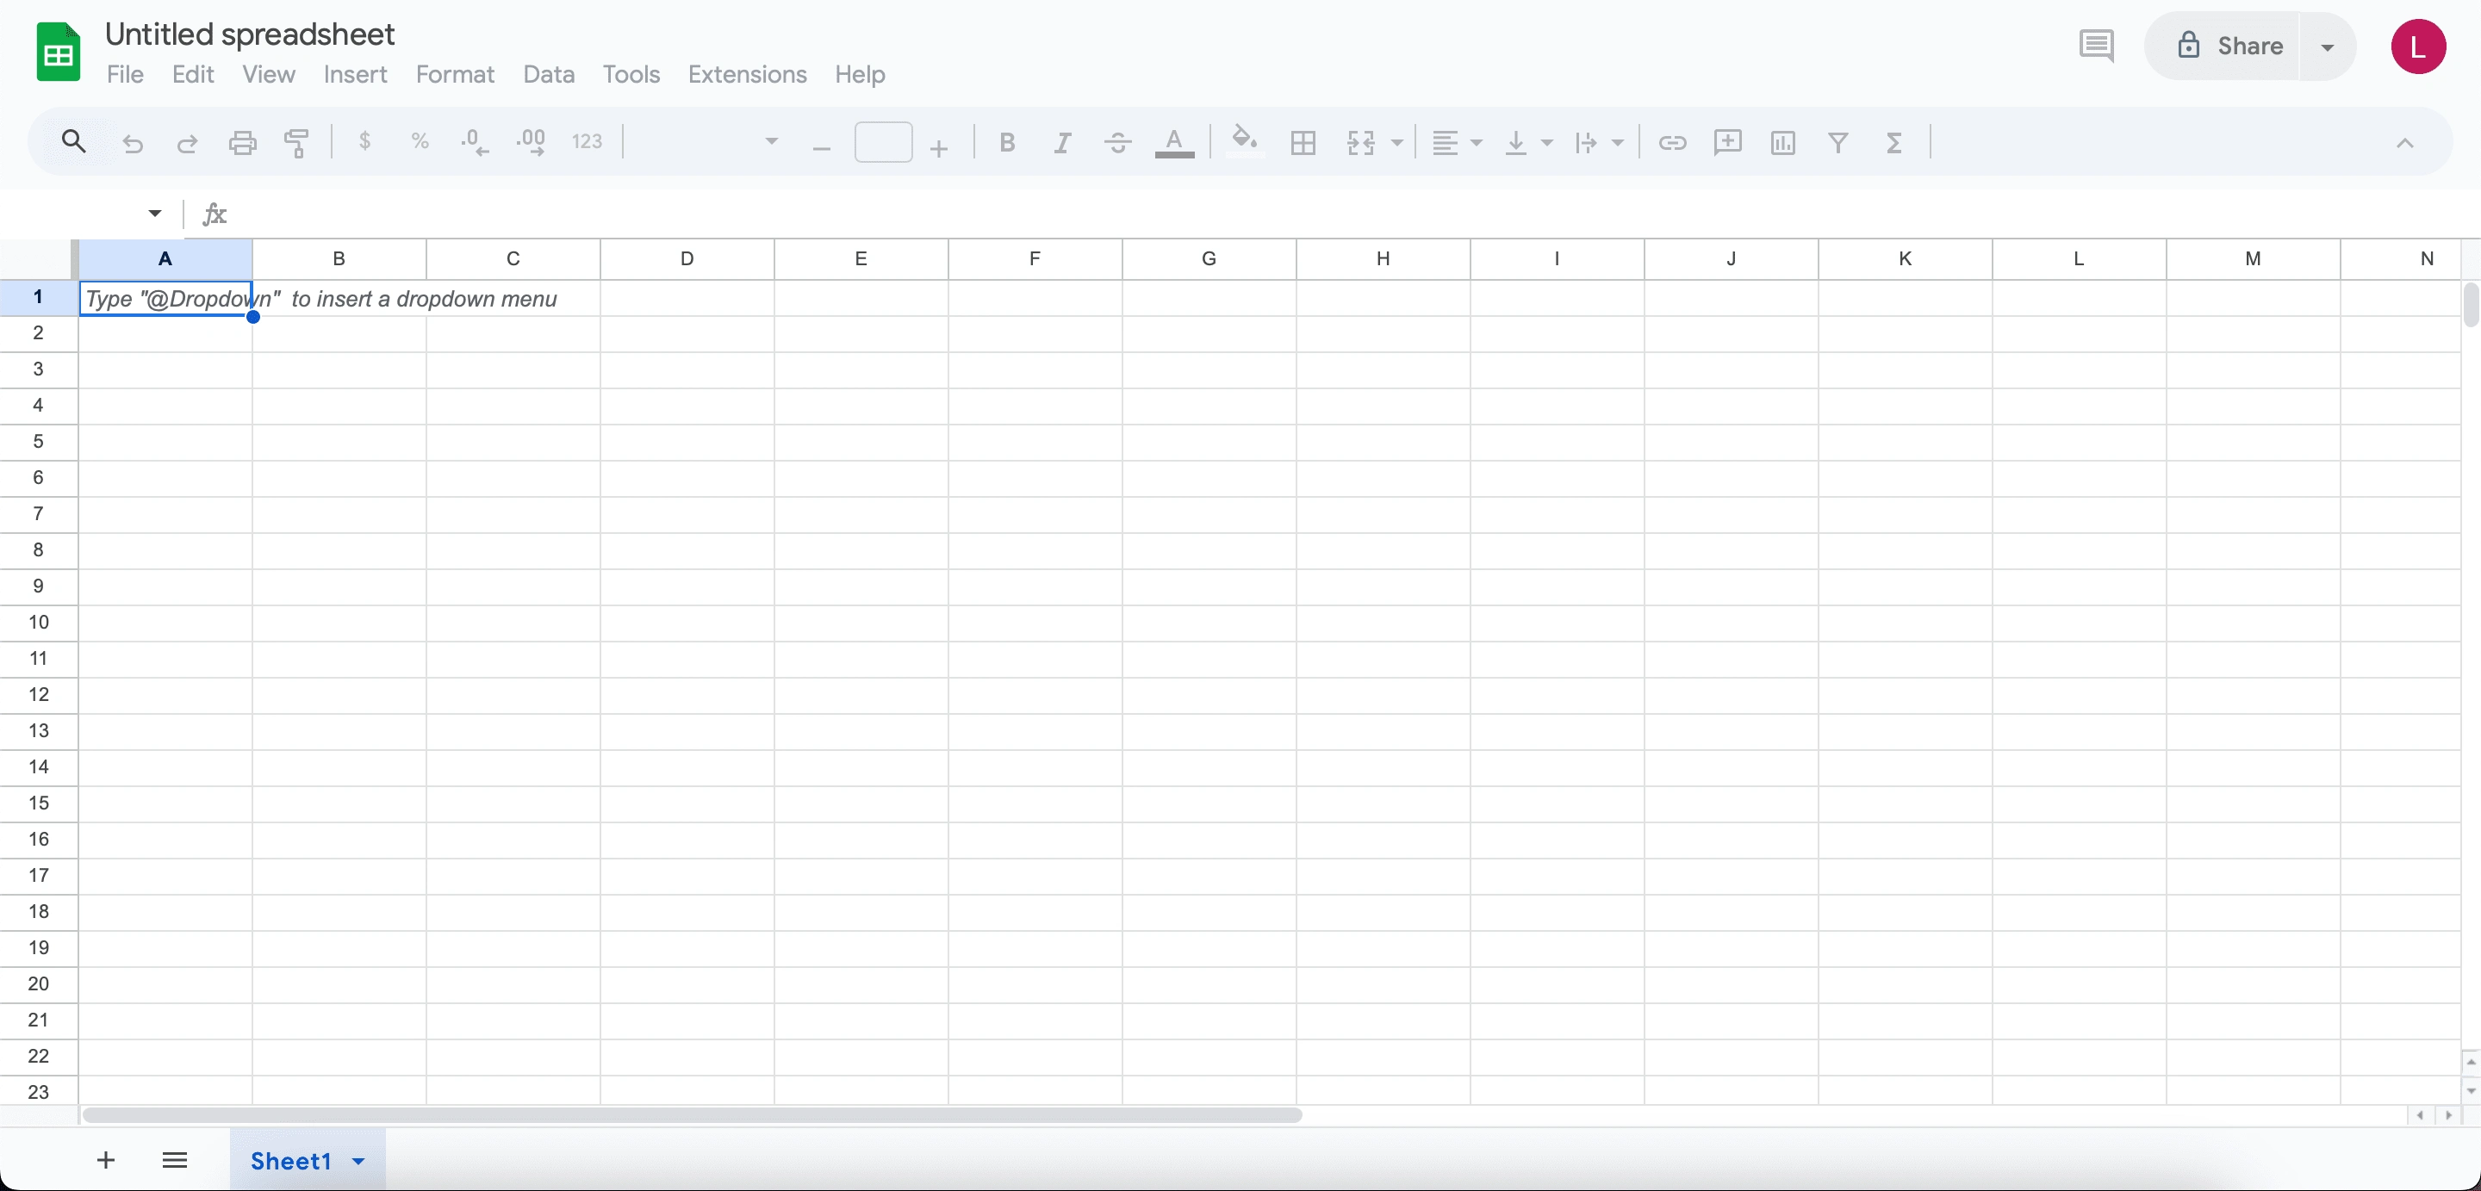The width and height of the screenshot is (2481, 1191).
Task: Rename the Untitled spreadsheet title
Action: pyautogui.click(x=250, y=34)
